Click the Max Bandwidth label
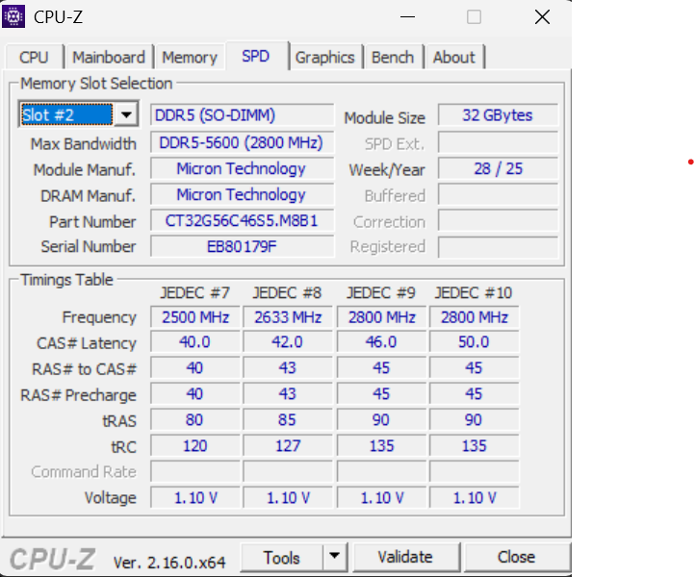Viewport: 695px width, 577px height. pos(84,144)
